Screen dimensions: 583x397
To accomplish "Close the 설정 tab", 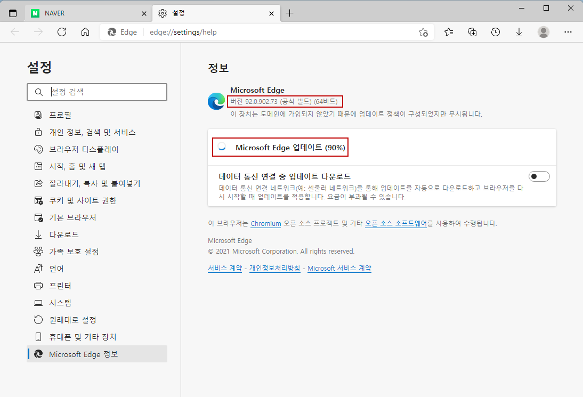I will pos(271,13).
